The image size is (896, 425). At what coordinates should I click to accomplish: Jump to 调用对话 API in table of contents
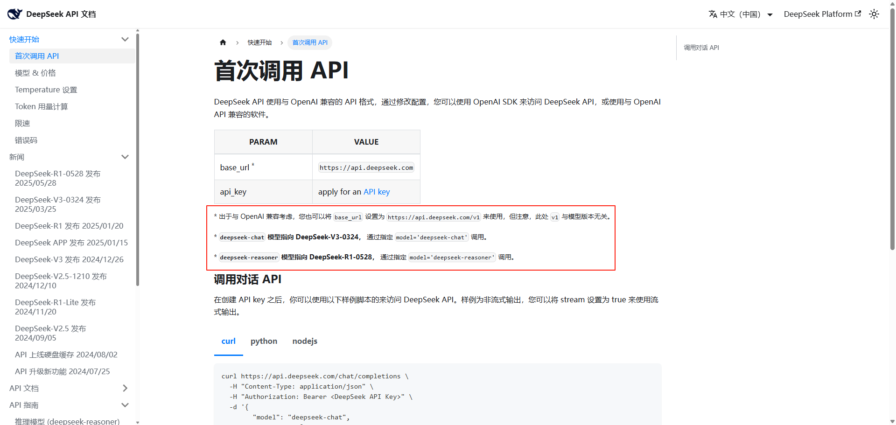click(701, 48)
